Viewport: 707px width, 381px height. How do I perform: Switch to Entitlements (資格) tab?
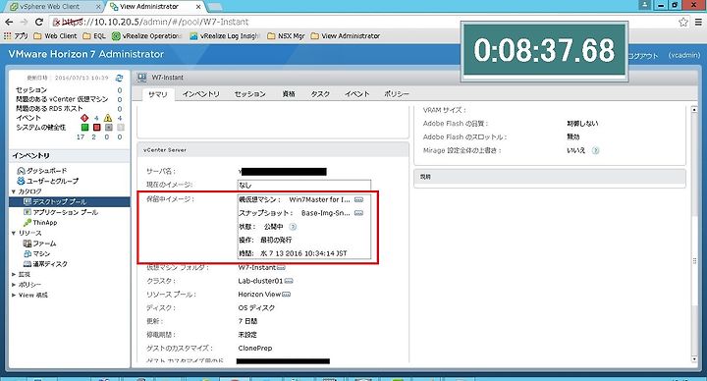click(289, 94)
